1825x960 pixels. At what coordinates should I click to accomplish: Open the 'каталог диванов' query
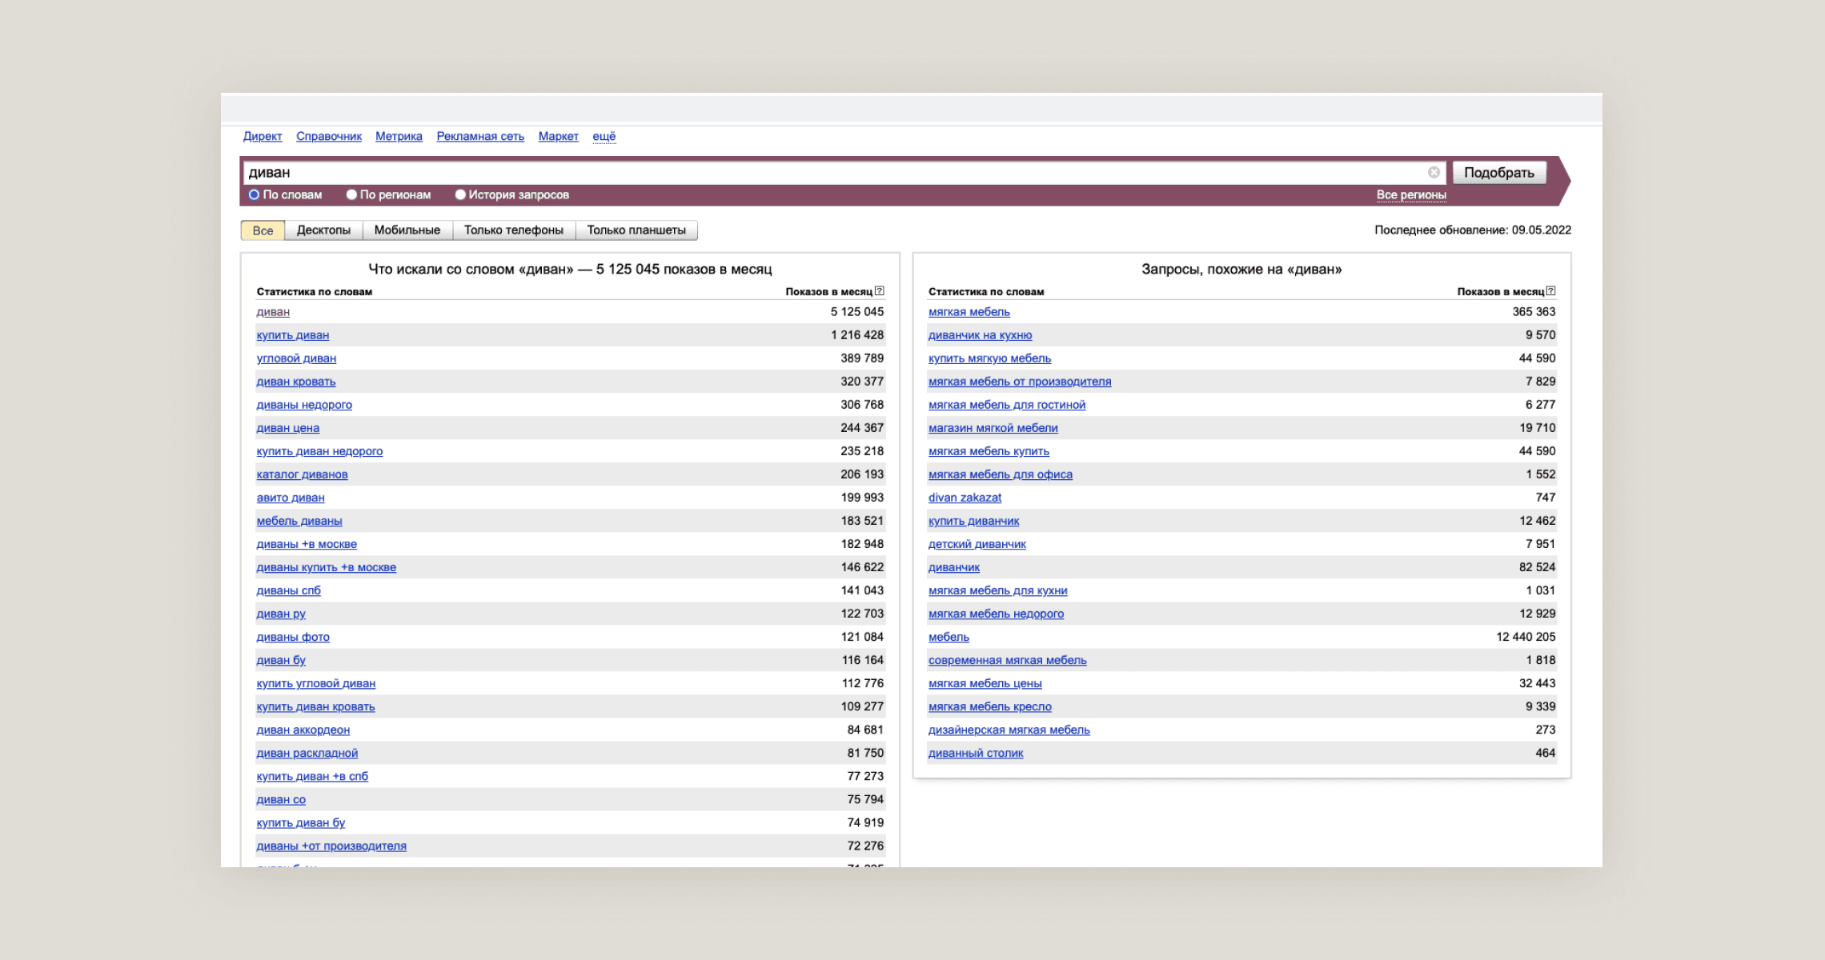[302, 474]
